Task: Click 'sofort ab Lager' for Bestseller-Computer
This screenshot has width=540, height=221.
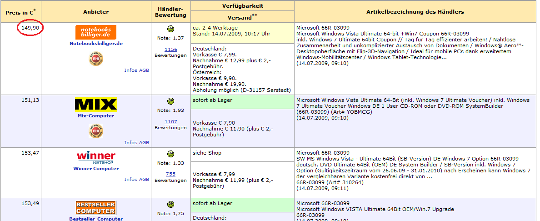Action: [x=242, y=206]
